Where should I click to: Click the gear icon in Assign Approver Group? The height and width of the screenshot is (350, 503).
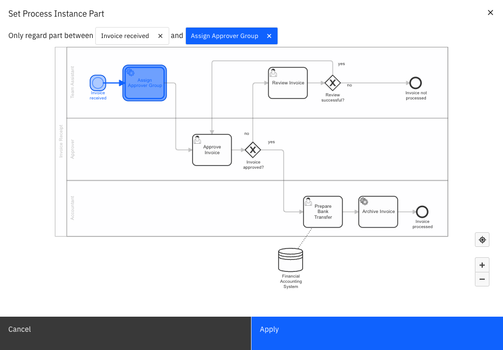click(130, 72)
